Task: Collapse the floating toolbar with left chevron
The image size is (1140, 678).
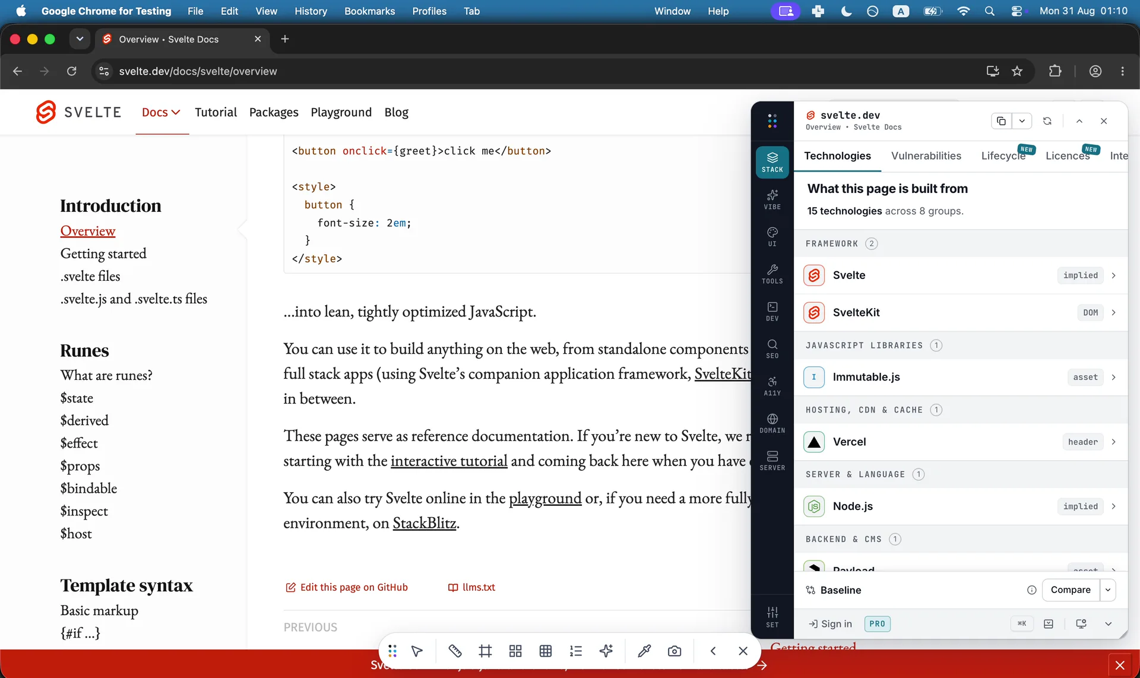Action: [x=713, y=651]
